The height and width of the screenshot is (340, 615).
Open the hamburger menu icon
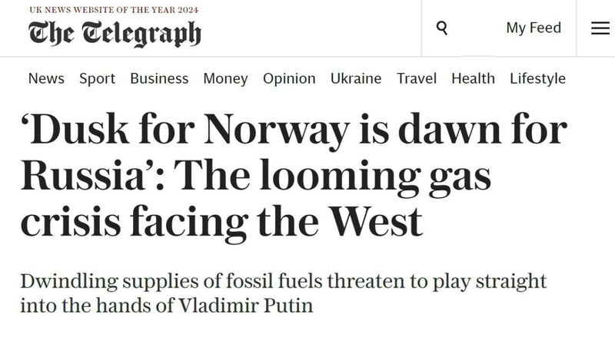[x=600, y=28]
